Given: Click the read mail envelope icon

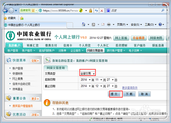Looking at the screenshot, I should click(103, 24).
